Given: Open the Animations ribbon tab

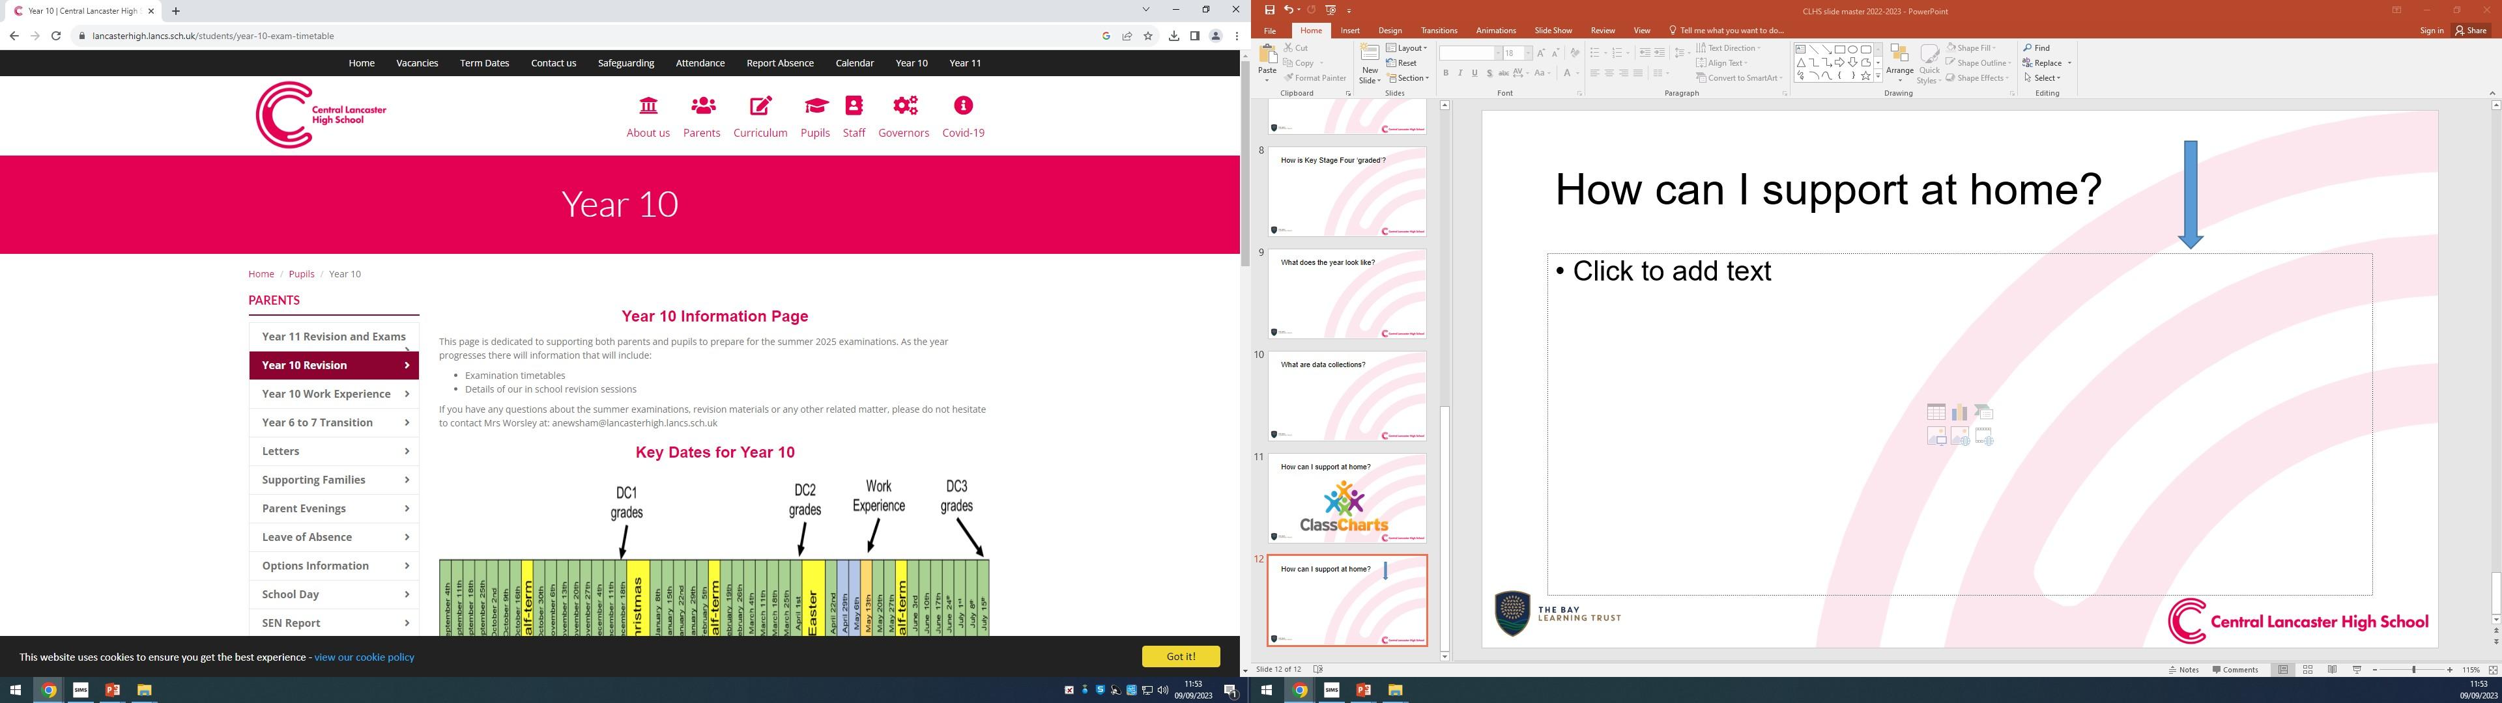Looking at the screenshot, I should click(1496, 30).
